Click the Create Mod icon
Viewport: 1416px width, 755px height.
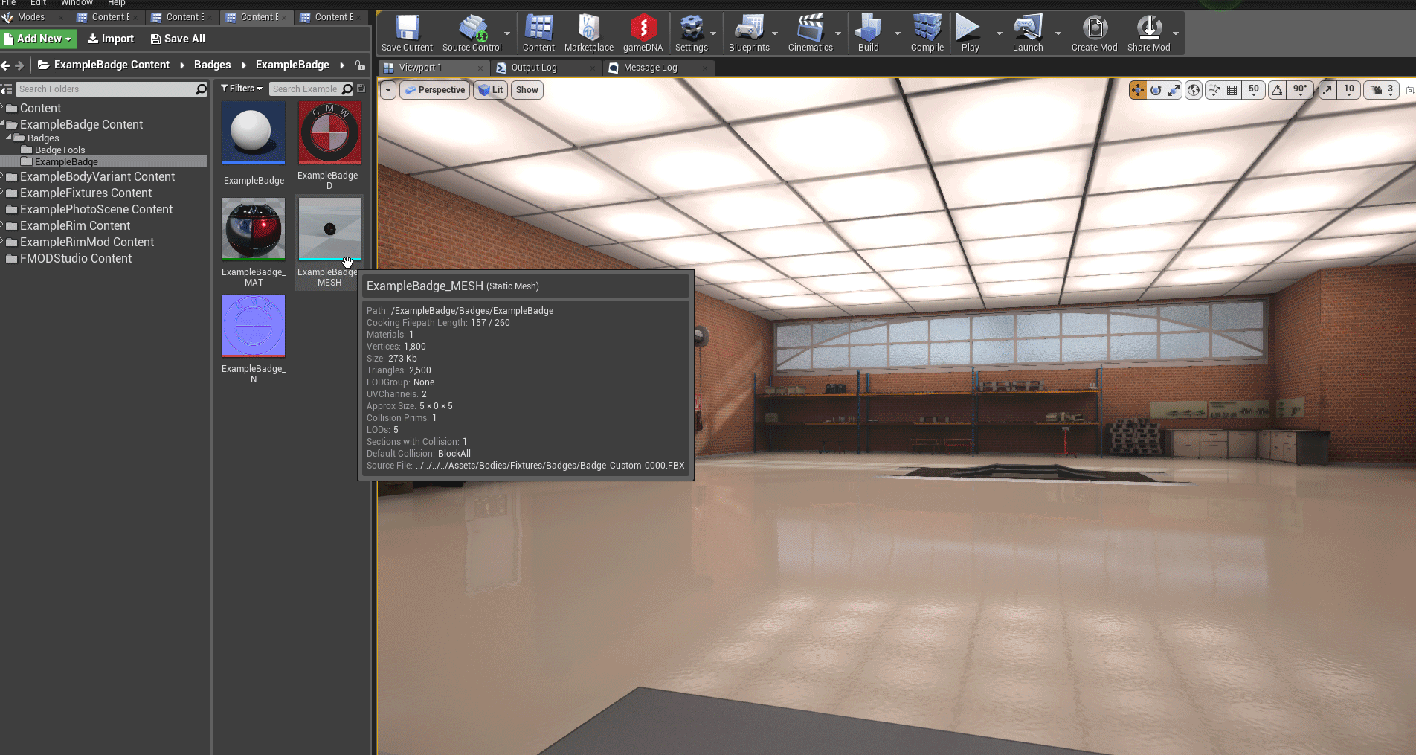point(1094,33)
